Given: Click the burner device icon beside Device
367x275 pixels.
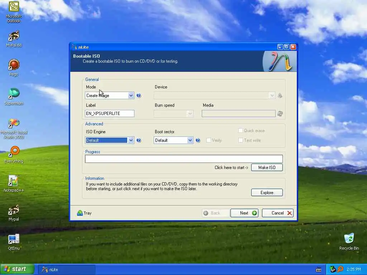Looking at the screenshot, I should 280,95.
